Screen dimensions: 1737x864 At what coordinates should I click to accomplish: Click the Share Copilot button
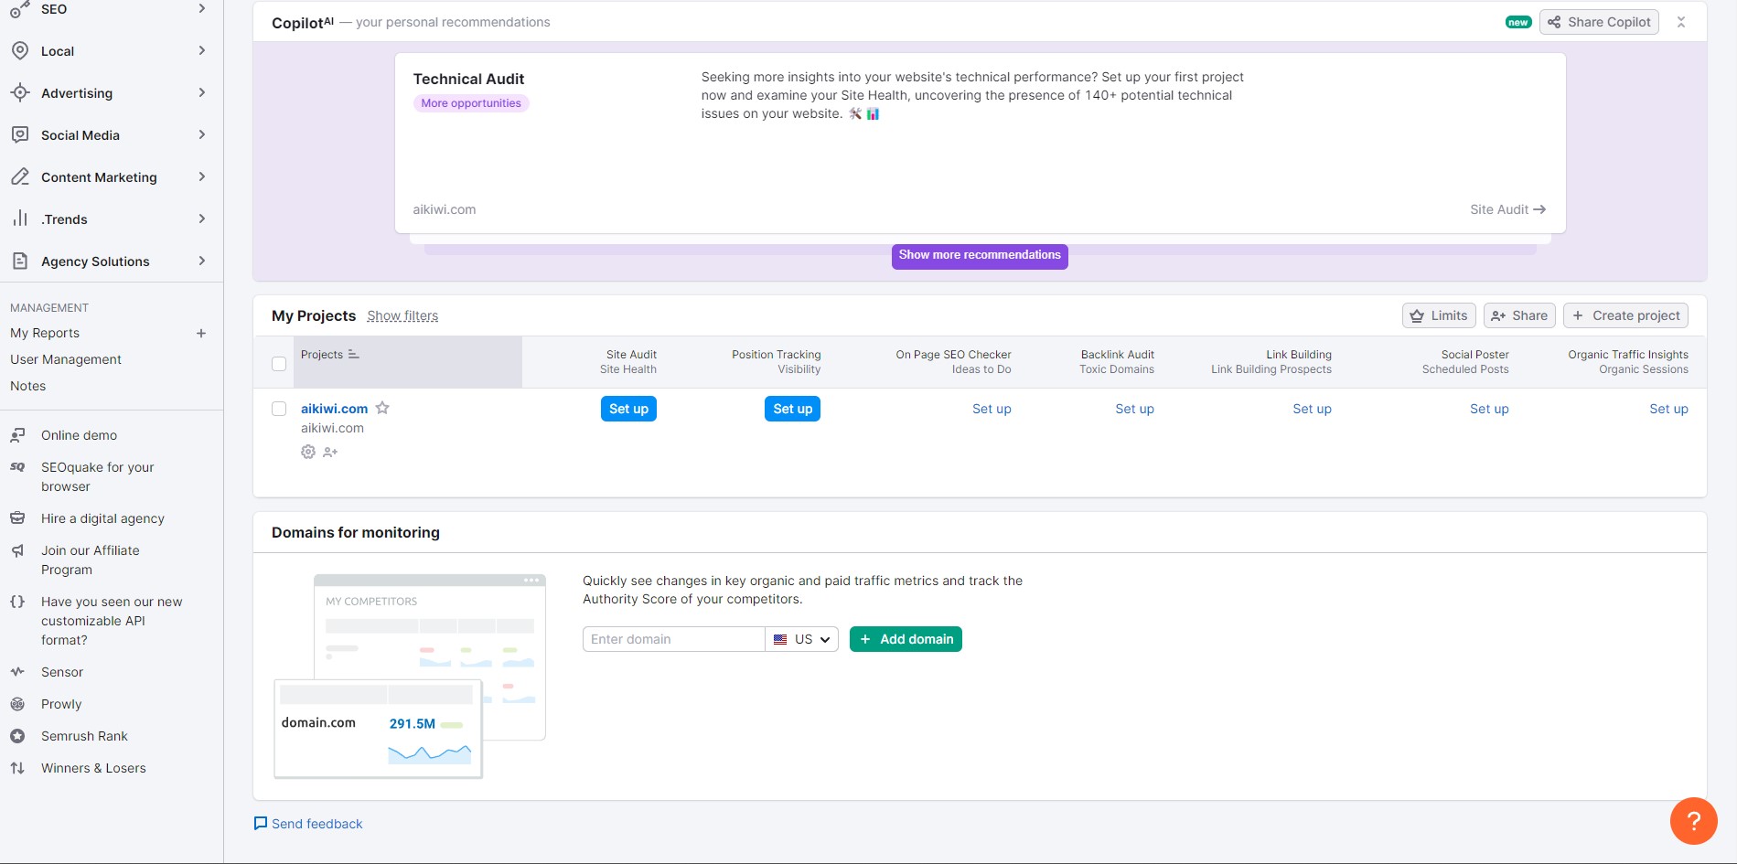click(x=1599, y=22)
